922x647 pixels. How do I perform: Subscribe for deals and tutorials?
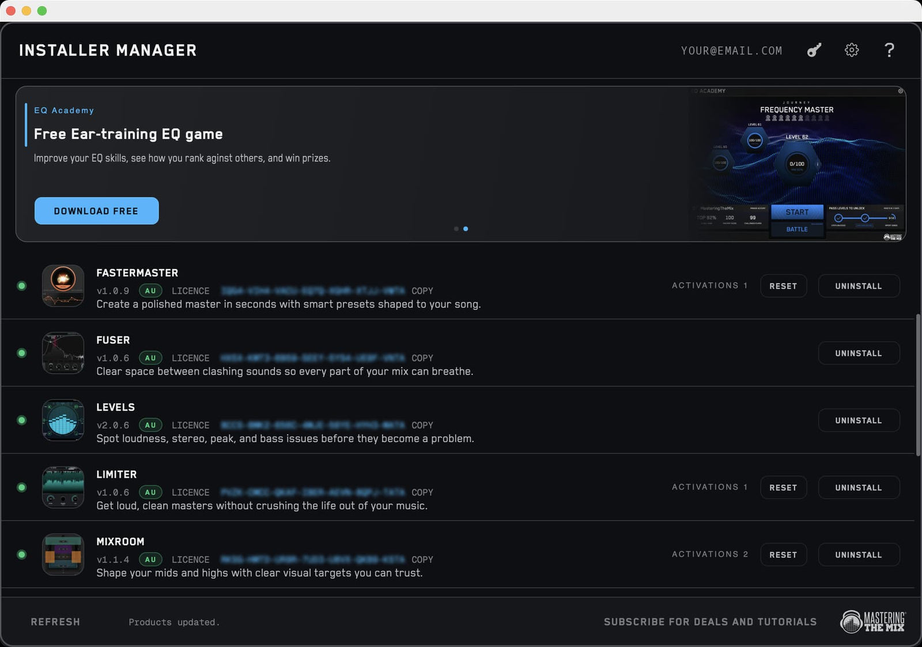(x=710, y=622)
